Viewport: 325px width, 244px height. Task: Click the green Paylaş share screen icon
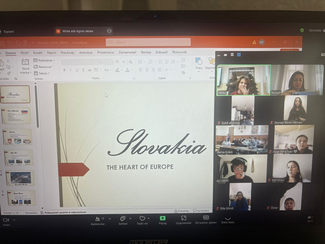click(x=162, y=218)
